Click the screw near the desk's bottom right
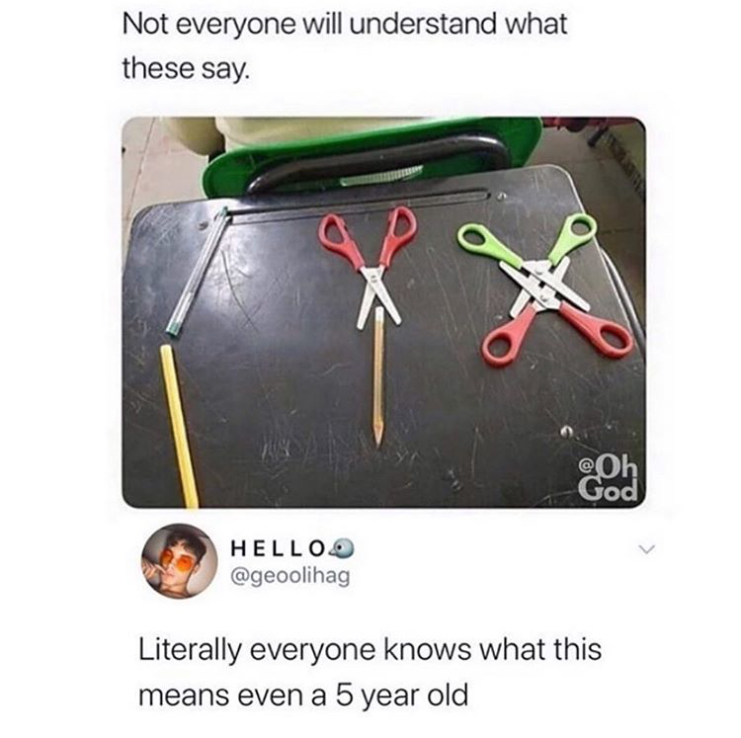 567,431
